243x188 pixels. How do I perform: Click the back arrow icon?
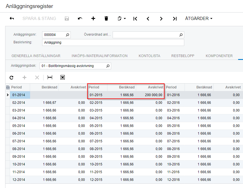click(x=12, y=19)
